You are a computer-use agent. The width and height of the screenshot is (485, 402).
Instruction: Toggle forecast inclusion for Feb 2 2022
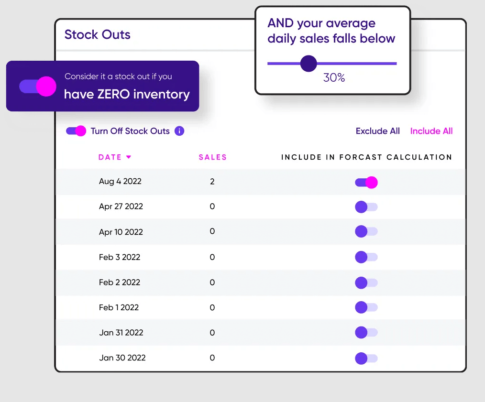(366, 282)
